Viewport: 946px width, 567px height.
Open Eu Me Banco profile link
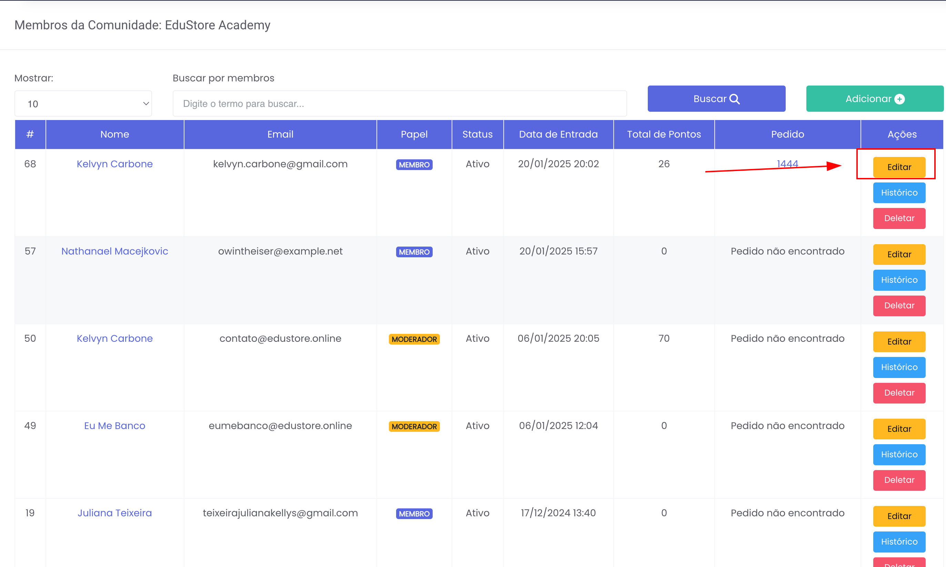coord(114,426)
